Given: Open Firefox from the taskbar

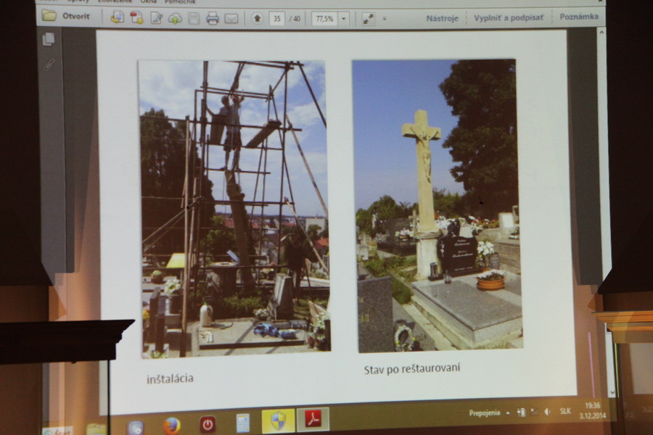Looking at the screenshot, I should (x=171, y=425).
